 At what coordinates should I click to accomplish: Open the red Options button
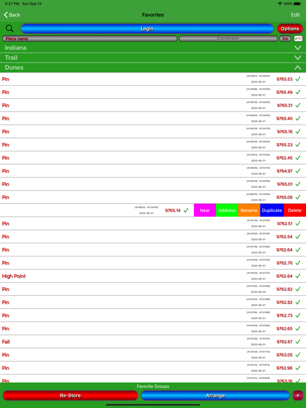tap(290, 29)
